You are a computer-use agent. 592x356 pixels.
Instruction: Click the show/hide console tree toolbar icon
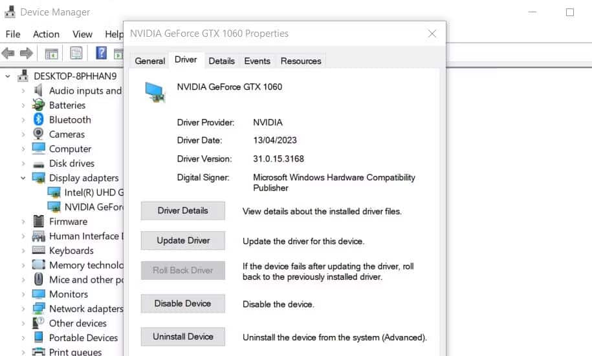51,54
